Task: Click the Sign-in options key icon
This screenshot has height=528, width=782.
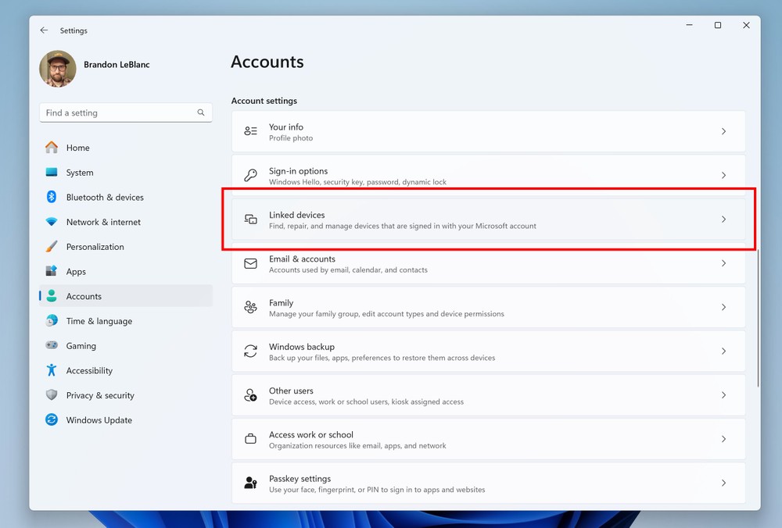Action: [250, 176]
